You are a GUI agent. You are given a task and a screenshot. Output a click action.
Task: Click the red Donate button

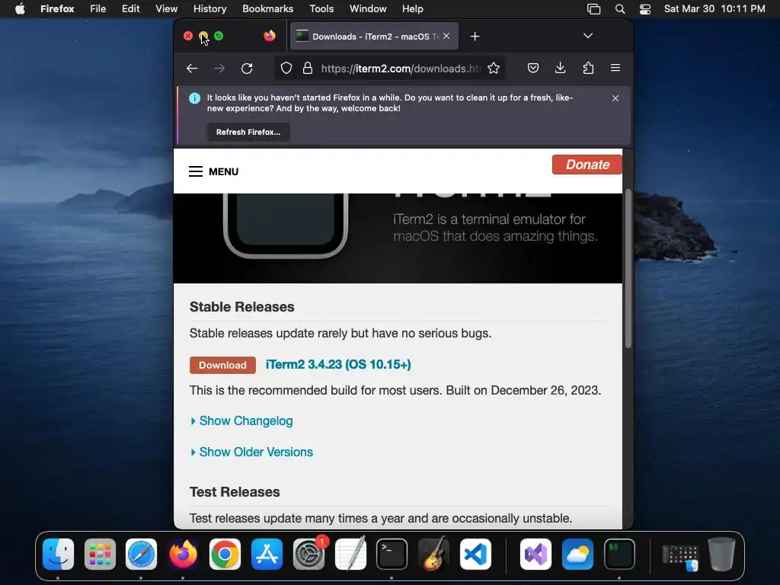pyautogui.click(x=587, y=165)
